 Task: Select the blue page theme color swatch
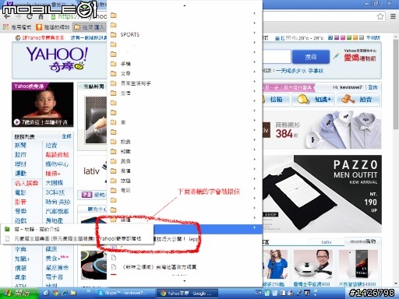tap(330, 38)
